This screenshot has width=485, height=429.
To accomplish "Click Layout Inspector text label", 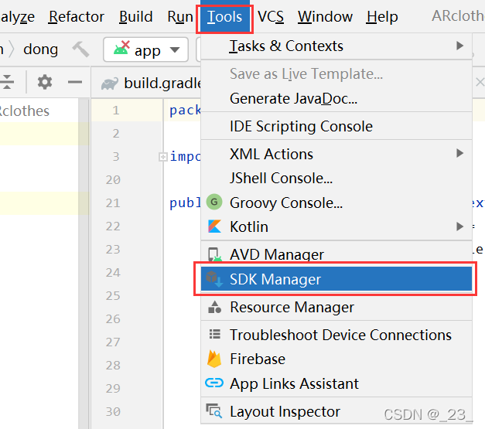I will click(x=285, y=411).
